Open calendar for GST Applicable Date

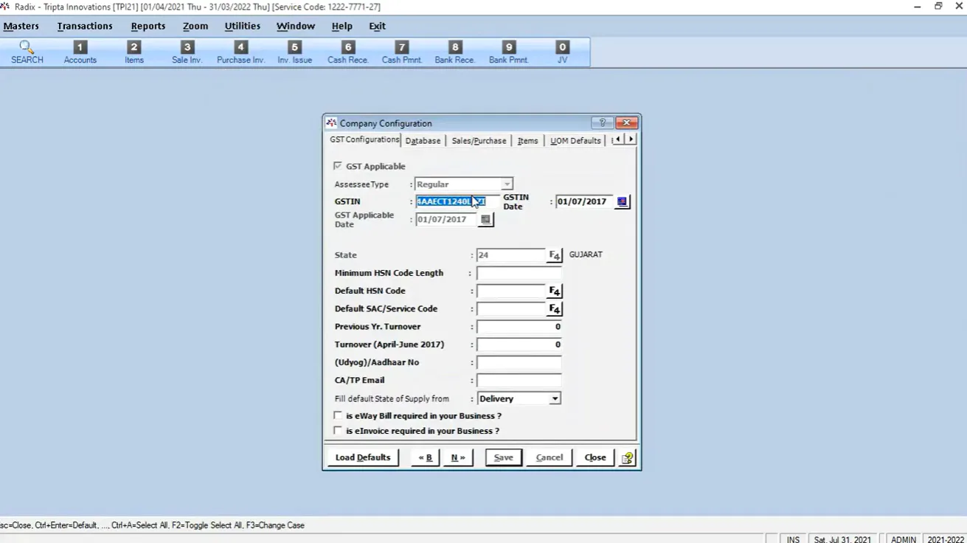coord(485,219)
